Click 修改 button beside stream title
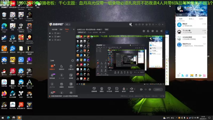This screenshot has height=120, width=213. [x=106, y=30]
